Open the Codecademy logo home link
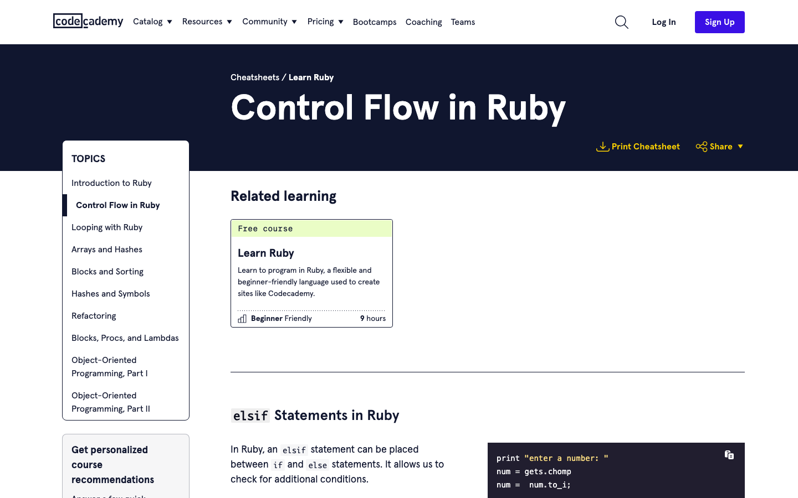798x498 pixels. 88,21
